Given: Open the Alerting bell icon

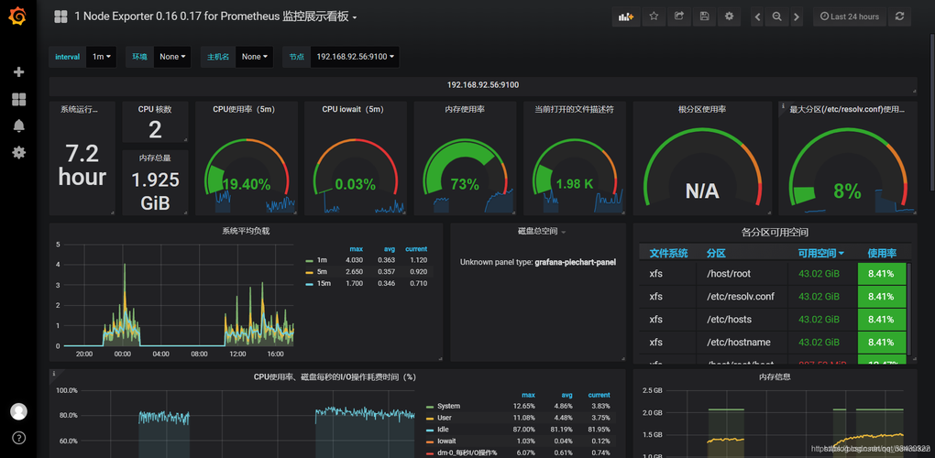Looking at the screenshot, I should 18,125.
